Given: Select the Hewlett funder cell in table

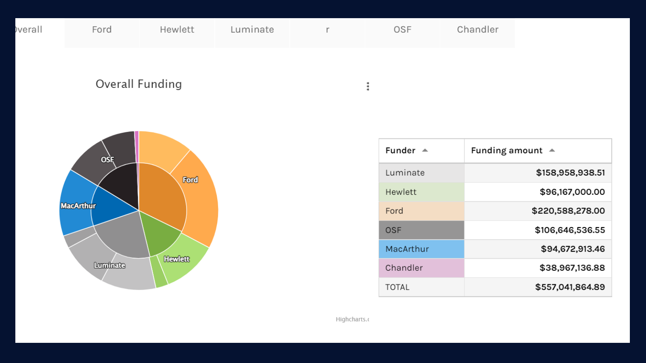Looking at the screenshot, I should click(x=422, y=192).
